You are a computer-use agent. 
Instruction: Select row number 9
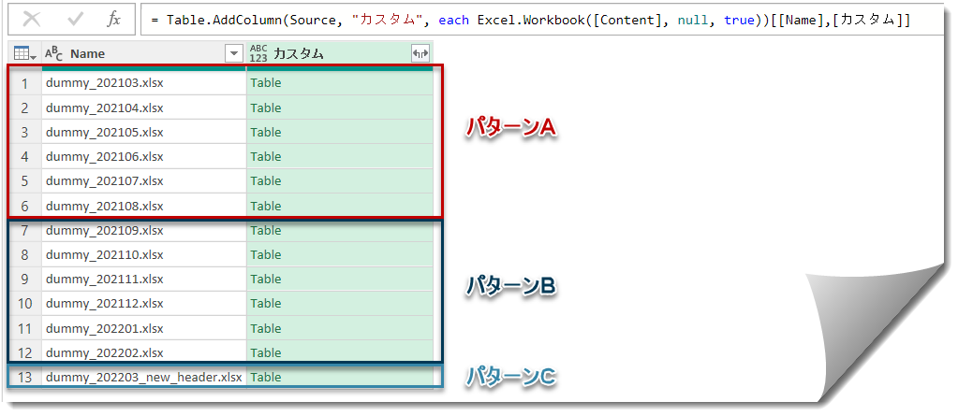pyautogui.click(x=25, y=280)
